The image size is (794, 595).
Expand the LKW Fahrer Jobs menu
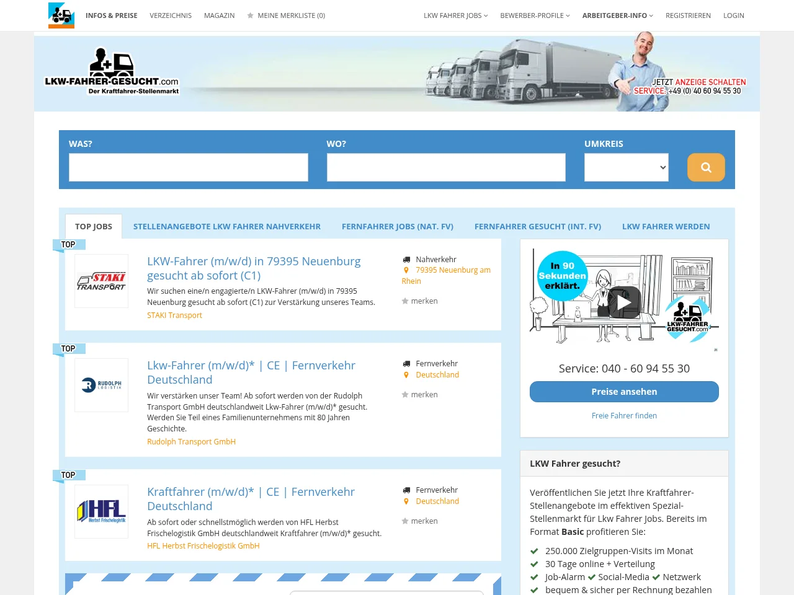[x=456, y=15]
